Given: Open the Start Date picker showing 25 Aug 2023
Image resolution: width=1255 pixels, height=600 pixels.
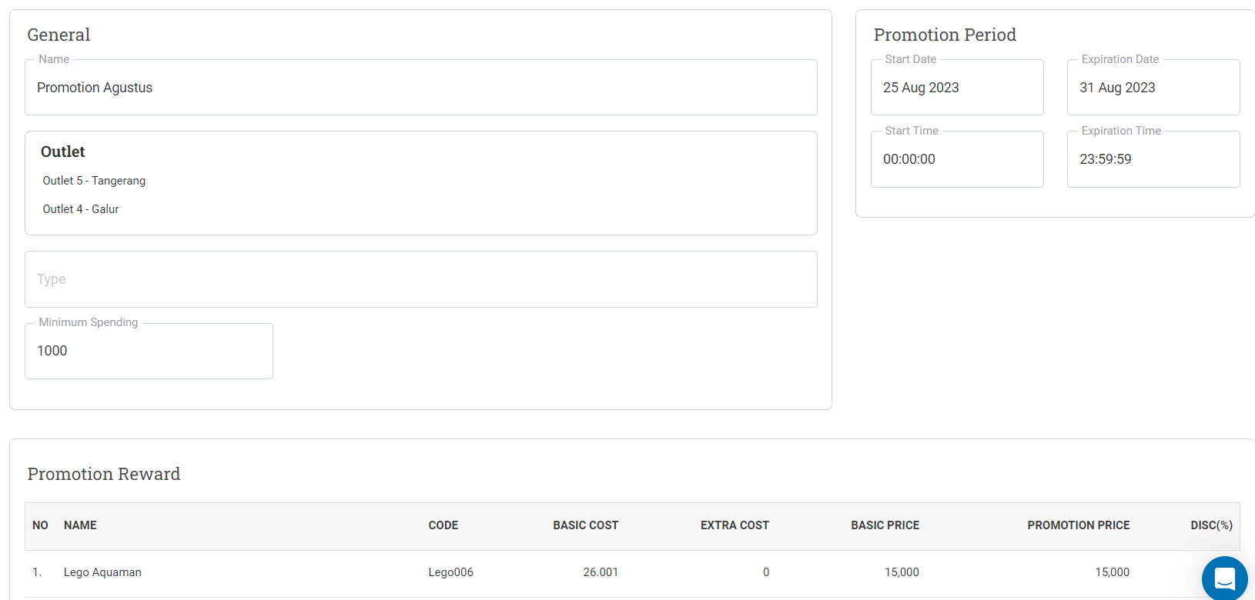Looking at the screenshot, I should 957,88.
